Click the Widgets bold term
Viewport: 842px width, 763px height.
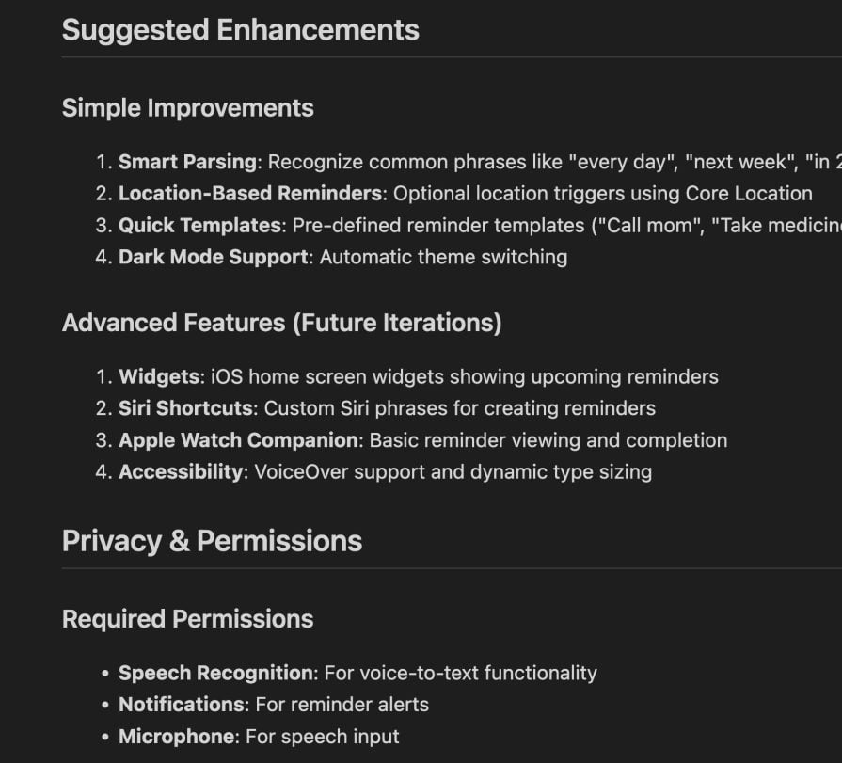158,377
